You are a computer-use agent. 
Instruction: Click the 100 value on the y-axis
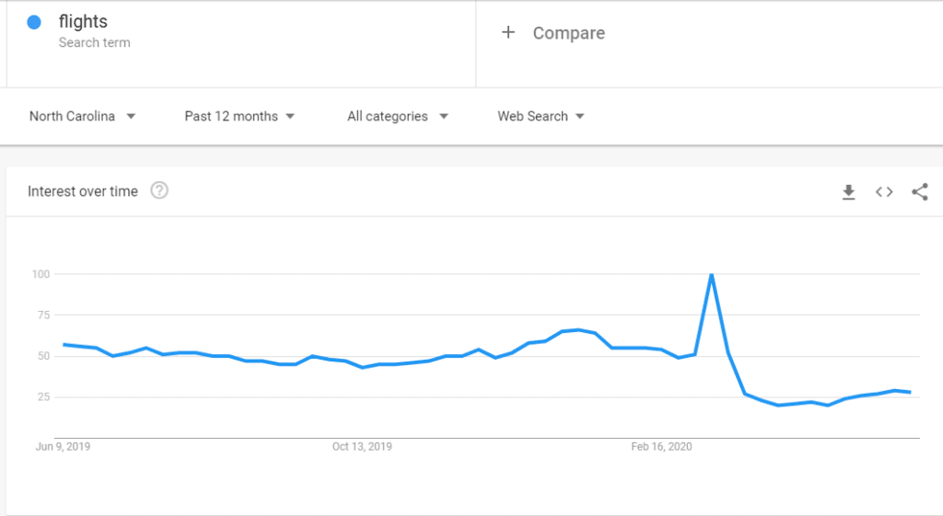coord(41,274)
